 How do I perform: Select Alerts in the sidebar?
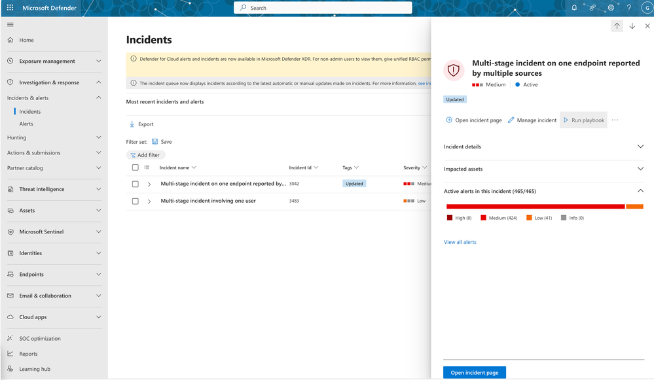(26, 124)
